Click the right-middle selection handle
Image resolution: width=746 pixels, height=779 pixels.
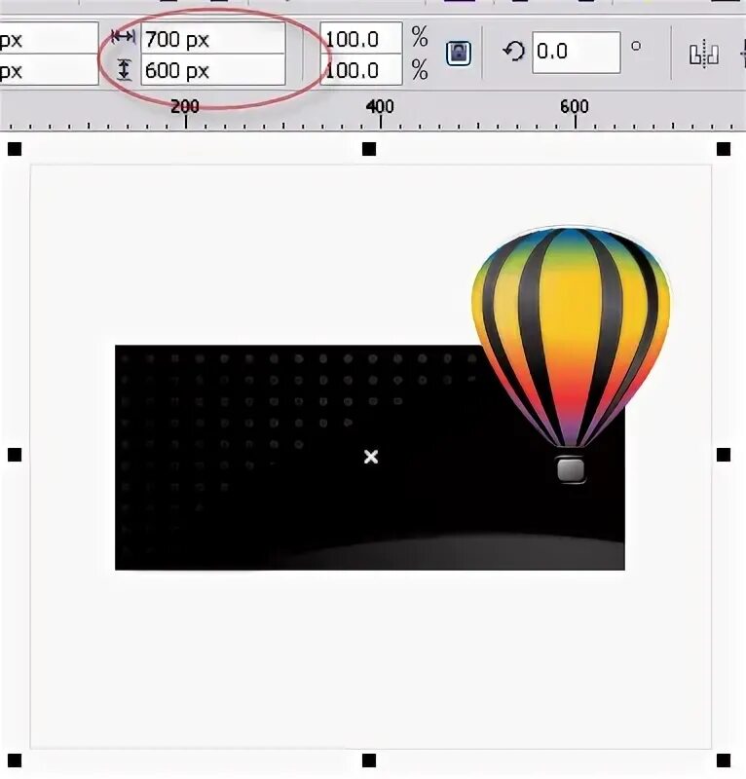click(x=724, y=455)
